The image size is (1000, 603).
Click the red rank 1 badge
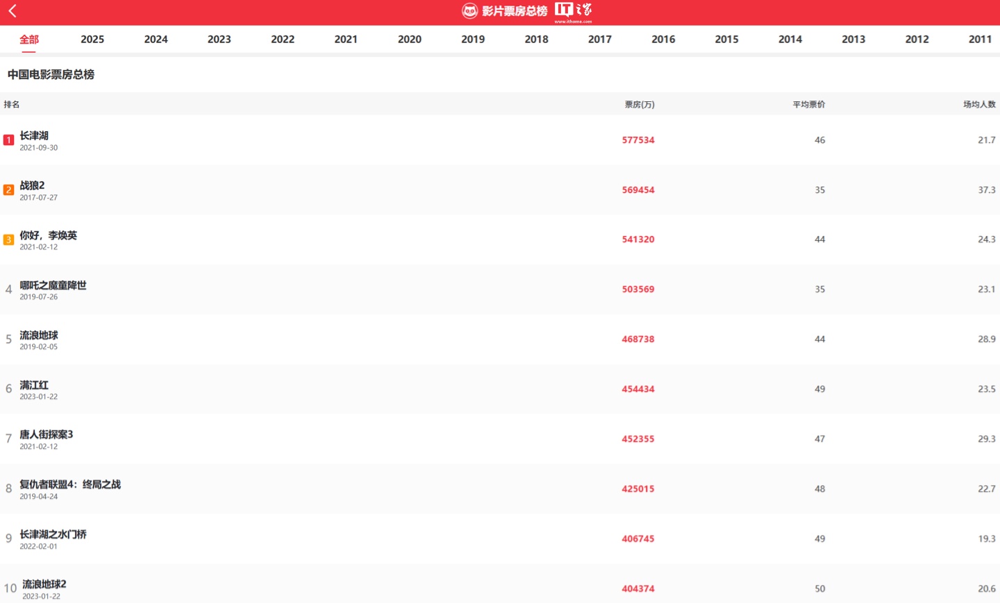[x=8, y=140]
